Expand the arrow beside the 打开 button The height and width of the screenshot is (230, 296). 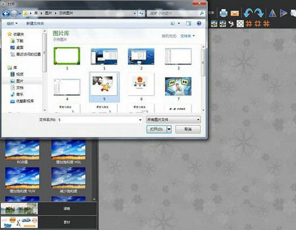tap(169, 129)
